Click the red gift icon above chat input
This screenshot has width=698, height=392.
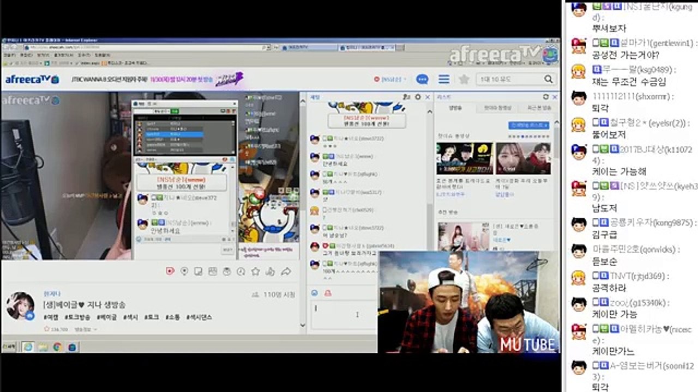(x=328, y=293)
